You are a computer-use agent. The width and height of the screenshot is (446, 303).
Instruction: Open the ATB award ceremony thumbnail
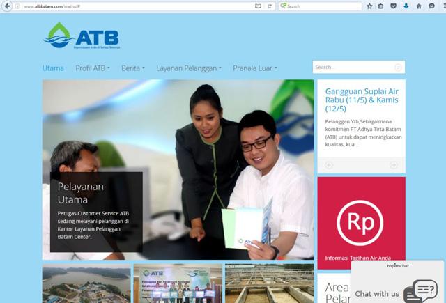pyautogui.click(x=178, y=283)
